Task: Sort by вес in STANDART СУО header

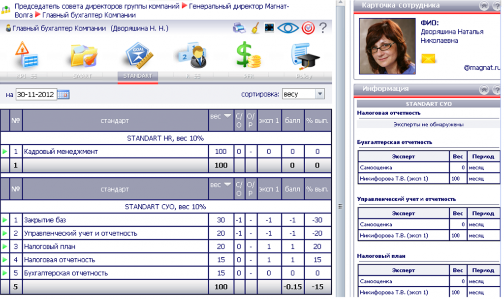Action: click(x=220, y=185)
